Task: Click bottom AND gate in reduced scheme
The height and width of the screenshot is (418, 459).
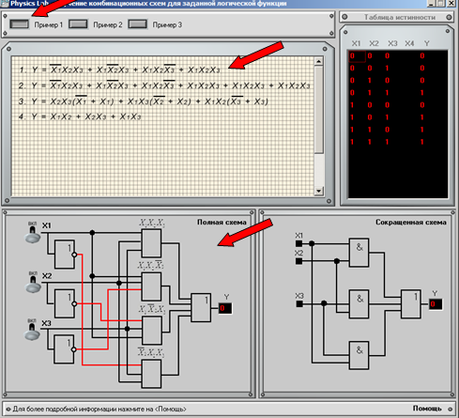Action: pos(359,355)
